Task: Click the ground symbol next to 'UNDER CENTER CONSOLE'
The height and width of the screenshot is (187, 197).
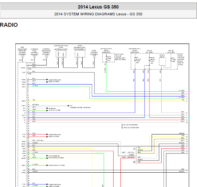Action: 69,106
